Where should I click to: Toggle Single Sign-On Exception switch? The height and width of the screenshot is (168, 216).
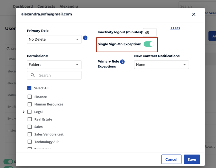point(148,44)
